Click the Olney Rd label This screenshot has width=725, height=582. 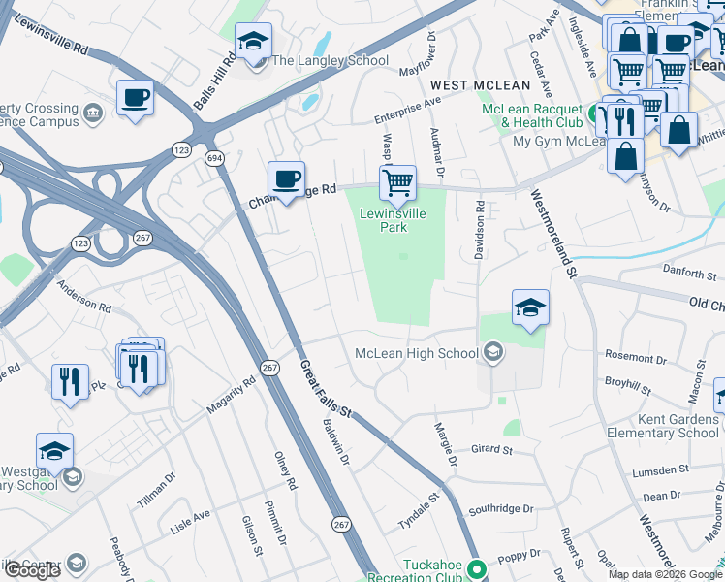[286, 470]
